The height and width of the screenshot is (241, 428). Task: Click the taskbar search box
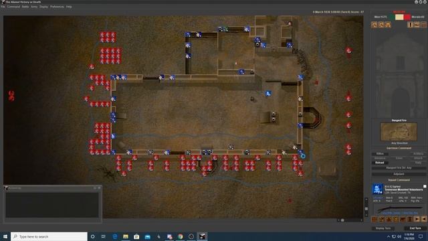(x=49, y=236)
